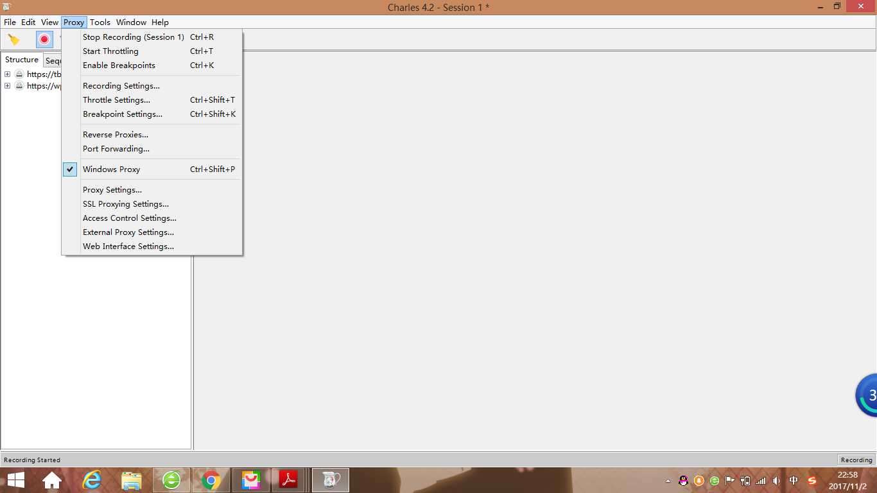The width and height of the screenshot is (877, 493).
Task: Open the Help menu
Action: [160, 22]
